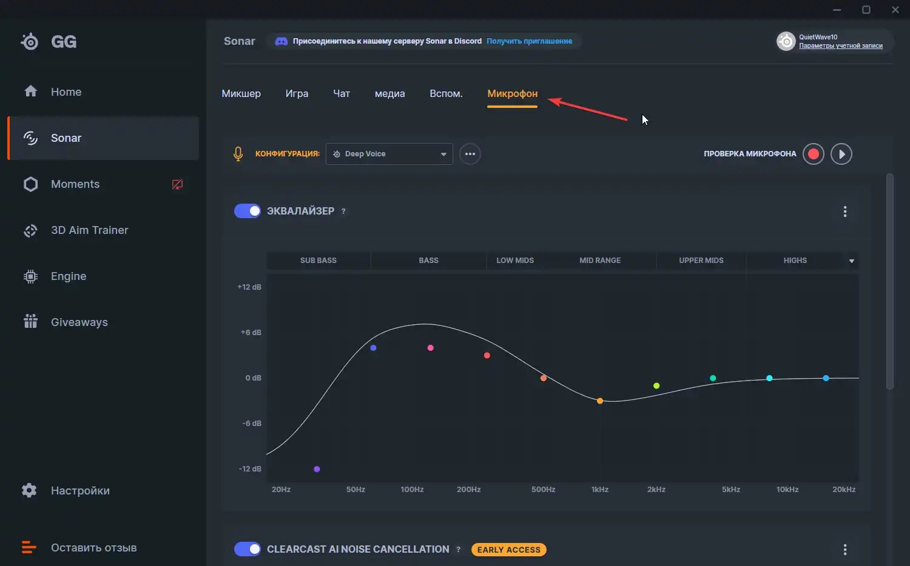Expand the frequency band labels arrow
910x566 pixels.
[x=852, y=261]
